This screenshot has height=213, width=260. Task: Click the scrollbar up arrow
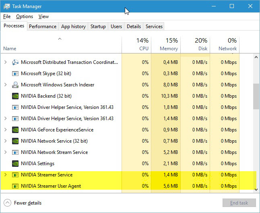tap(256, 57)
